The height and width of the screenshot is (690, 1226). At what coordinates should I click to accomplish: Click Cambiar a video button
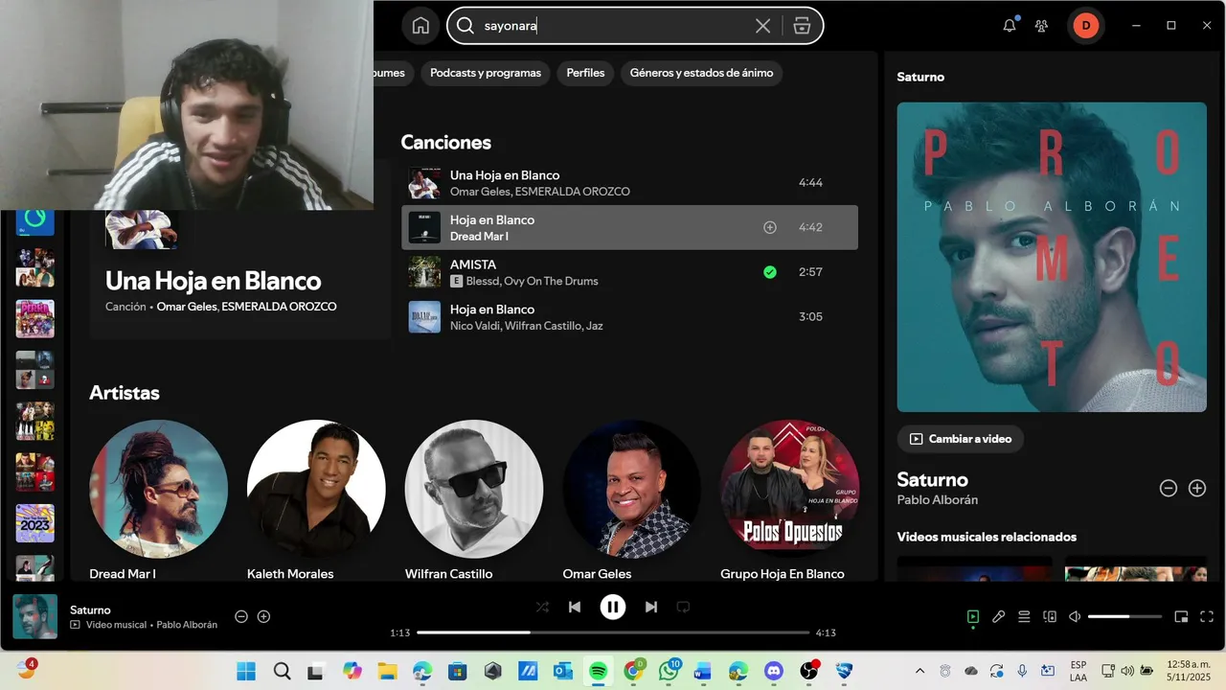pyautogui.click(x=961, y=439)
